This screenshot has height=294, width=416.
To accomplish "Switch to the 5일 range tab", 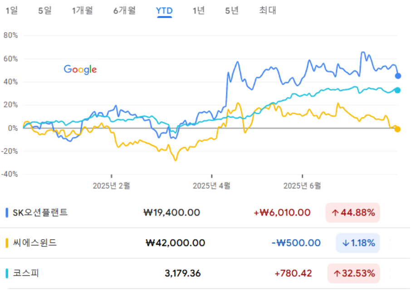I will 45,10.
